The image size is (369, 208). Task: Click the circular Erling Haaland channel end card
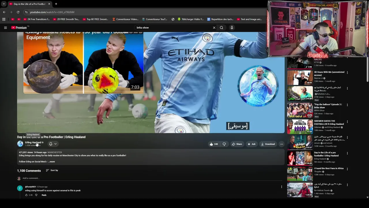[x=258, y=86]
